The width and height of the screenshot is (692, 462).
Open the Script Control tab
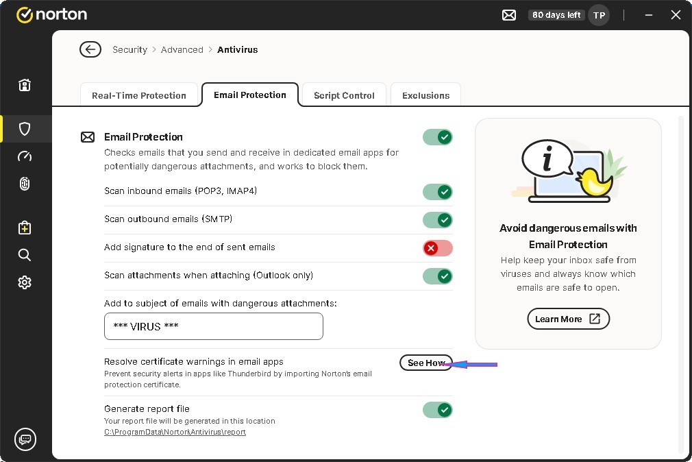click(344, 95)
